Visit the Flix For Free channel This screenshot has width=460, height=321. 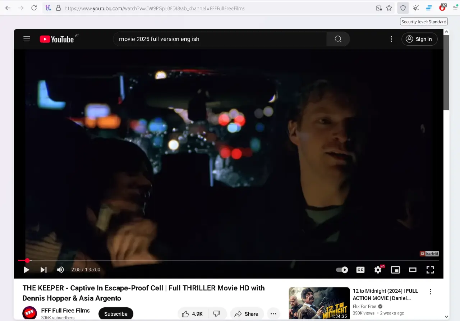(364, 307)
